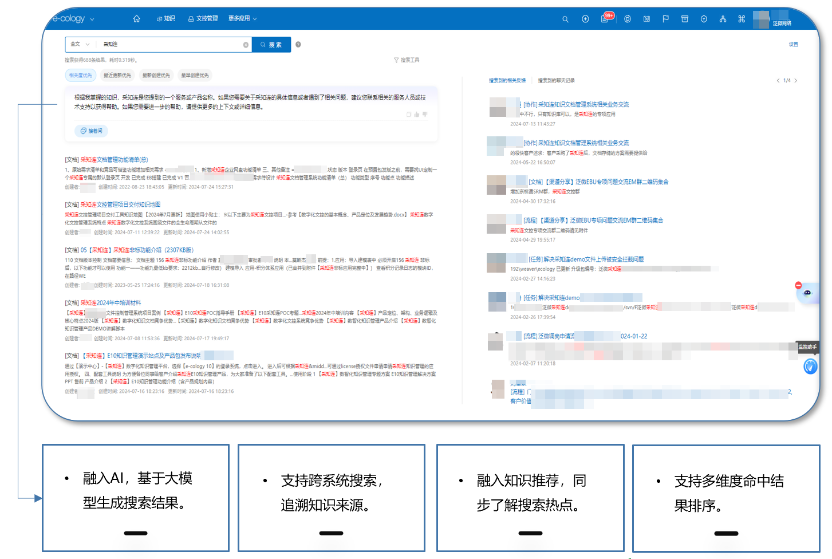832x559 pixels.
Task: Open task 解决采知连demo文件上传被安全拦截问题
Action: 586,259
